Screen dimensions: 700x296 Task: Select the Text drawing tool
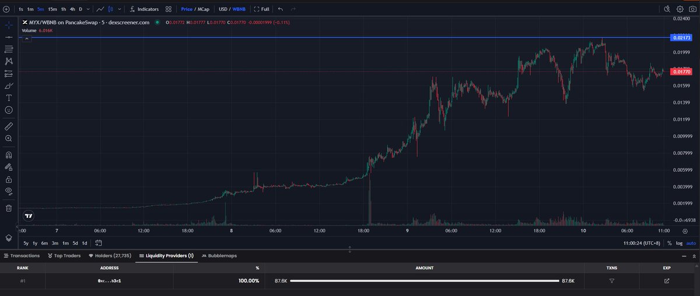9,98
